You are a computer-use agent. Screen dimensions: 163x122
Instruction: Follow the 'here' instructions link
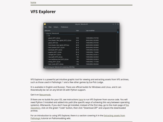(x=81, y=100)
